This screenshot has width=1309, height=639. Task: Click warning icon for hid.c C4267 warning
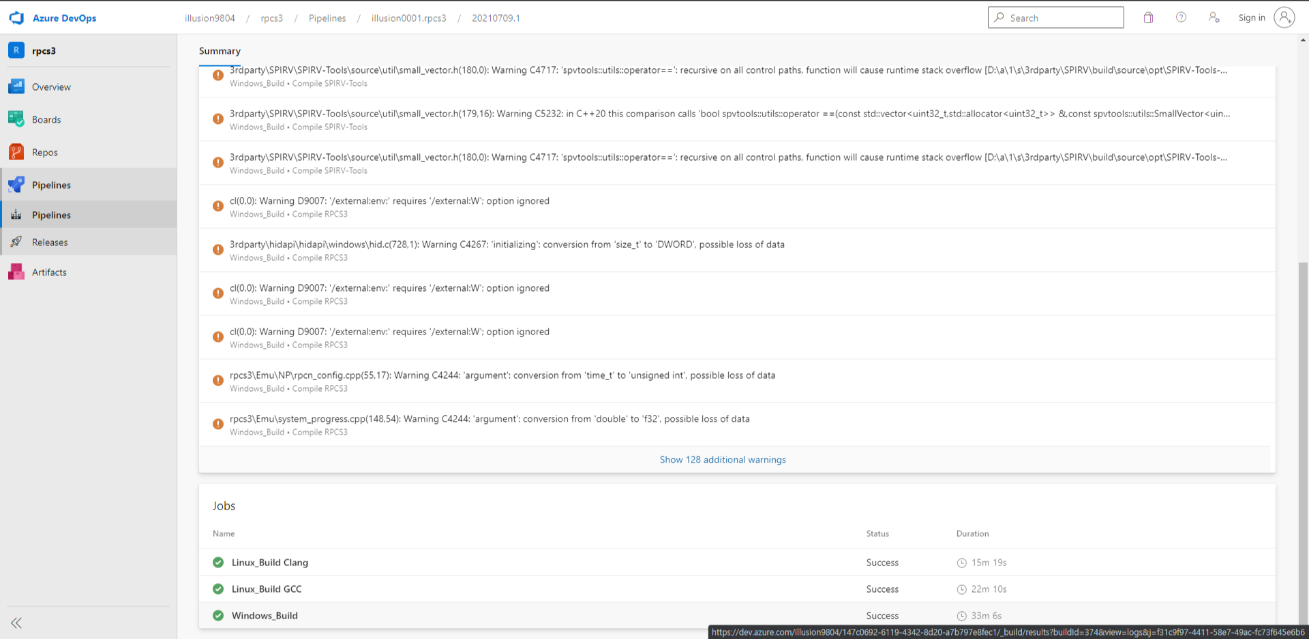coord(218,249)
